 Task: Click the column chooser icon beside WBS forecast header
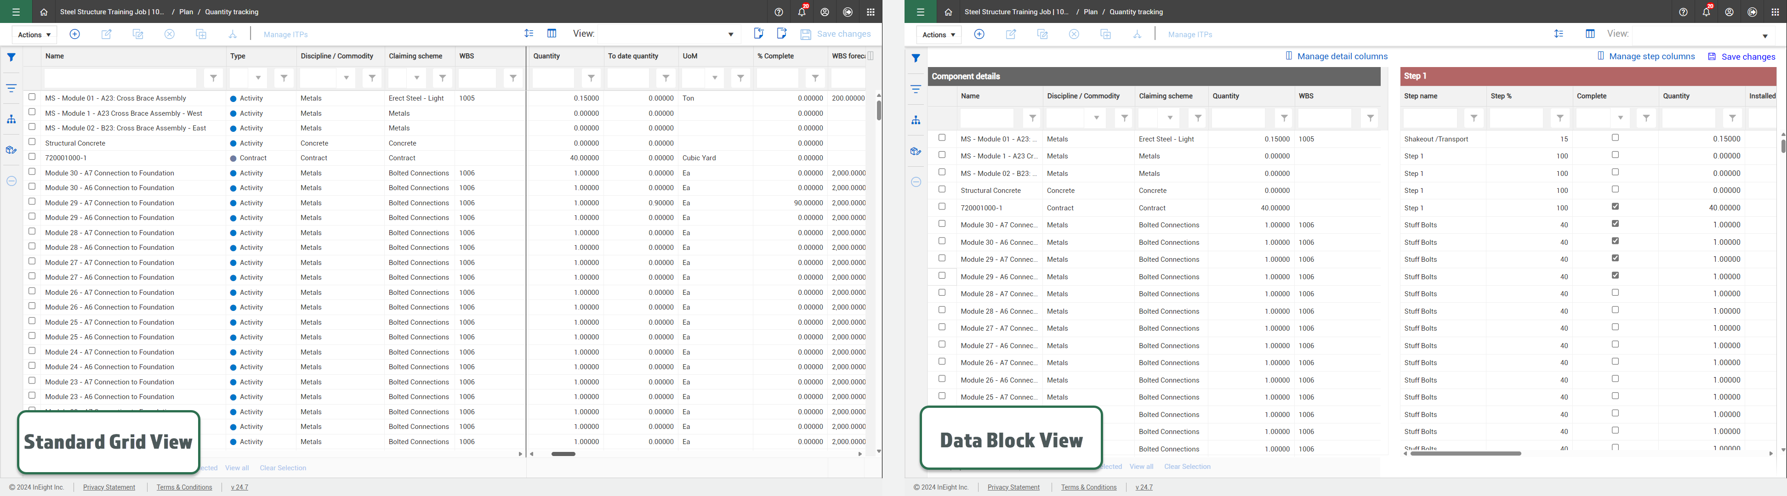coord(871,56)
